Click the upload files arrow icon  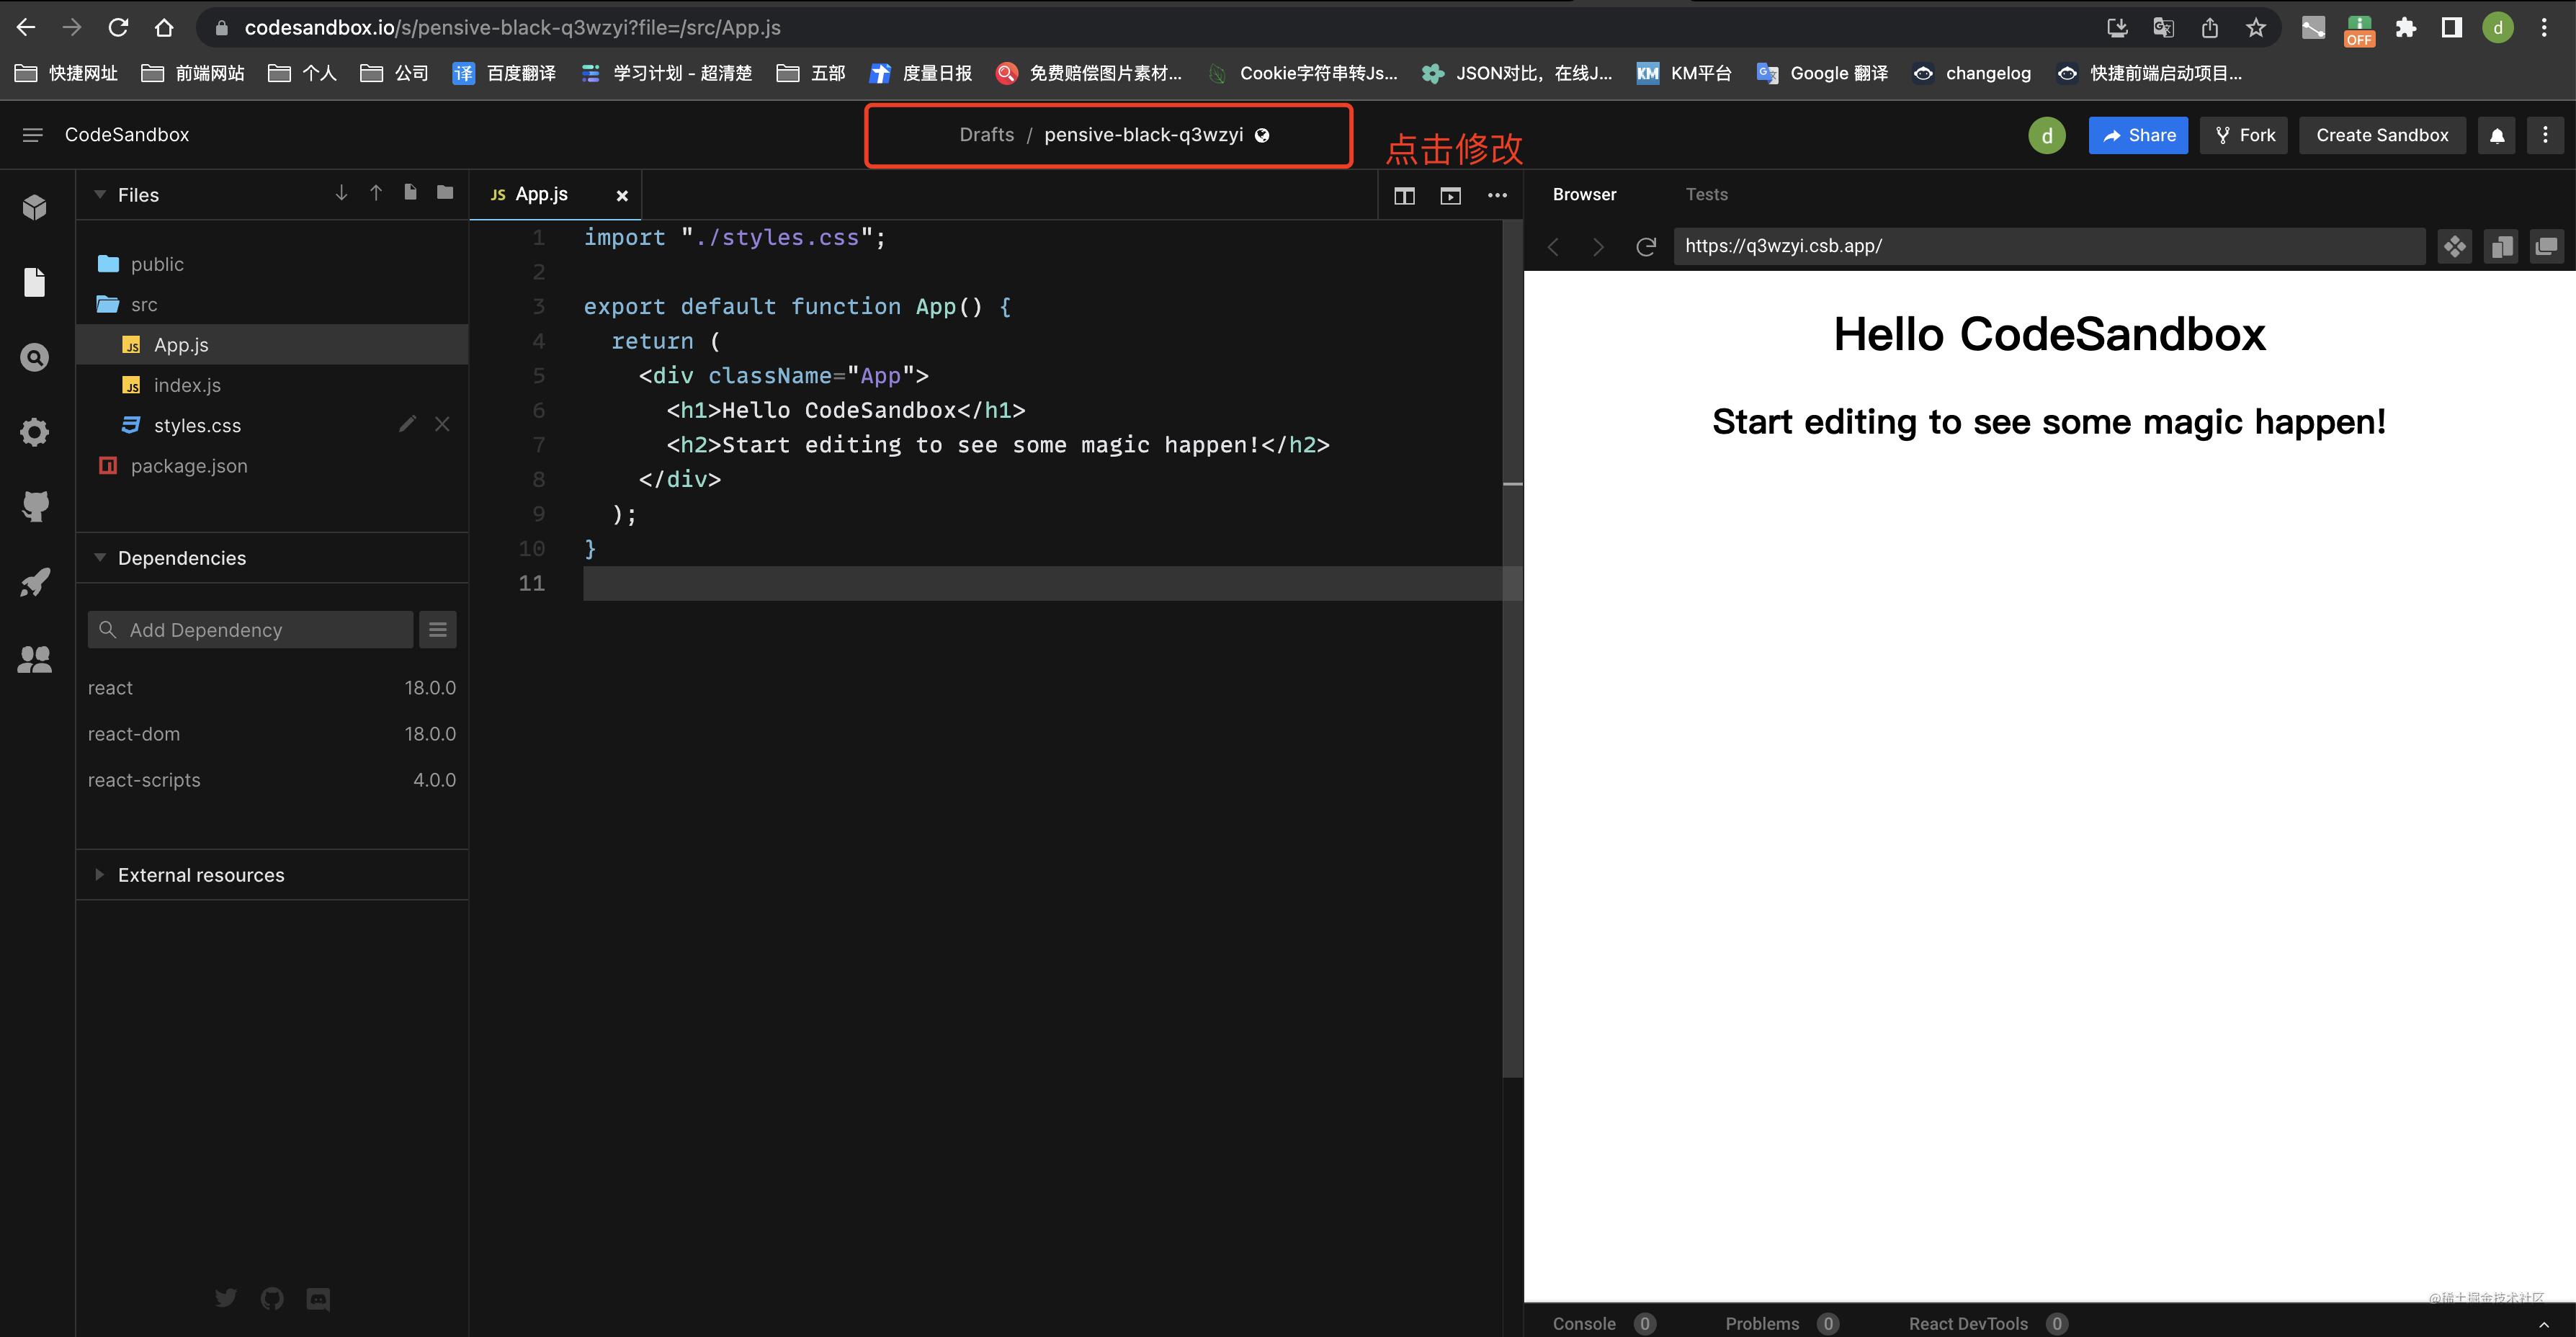(x=376, y=192)
